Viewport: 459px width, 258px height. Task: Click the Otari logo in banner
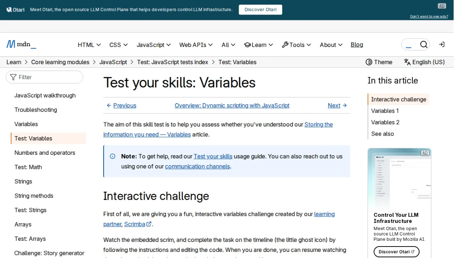pyautogui.click(x=15, y=10)
